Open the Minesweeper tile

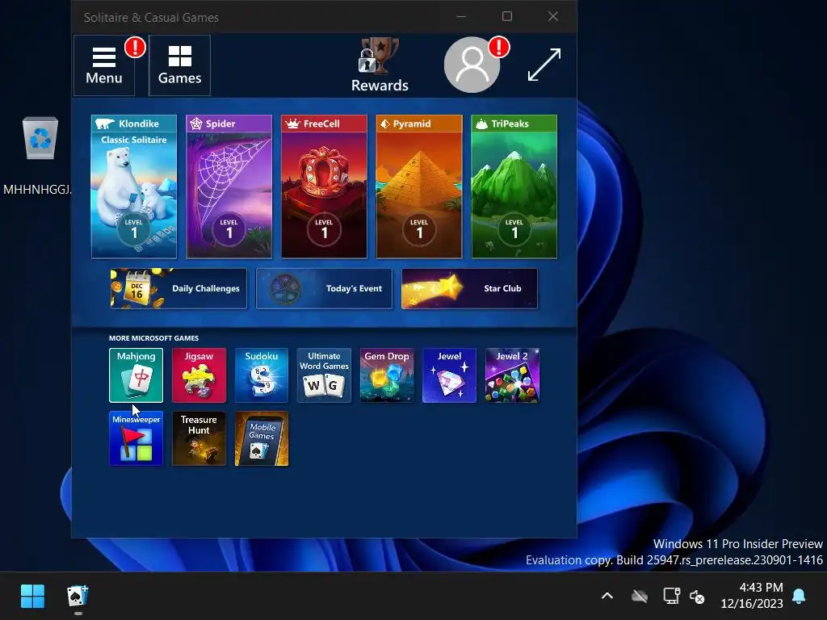(x=136, y=438)
